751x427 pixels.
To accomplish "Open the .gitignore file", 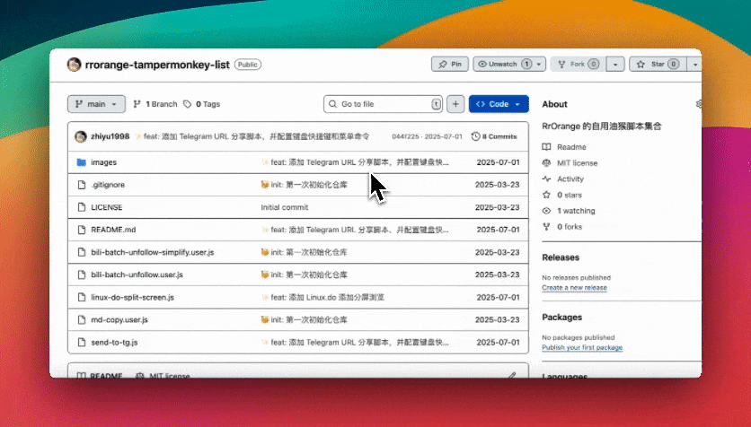I will point(108,185).
